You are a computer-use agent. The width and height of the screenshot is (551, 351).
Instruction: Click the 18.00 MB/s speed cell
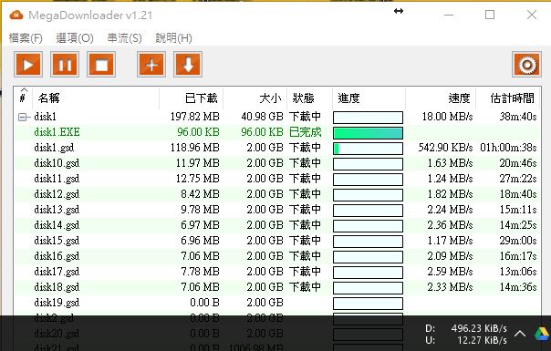pos(447,117)
